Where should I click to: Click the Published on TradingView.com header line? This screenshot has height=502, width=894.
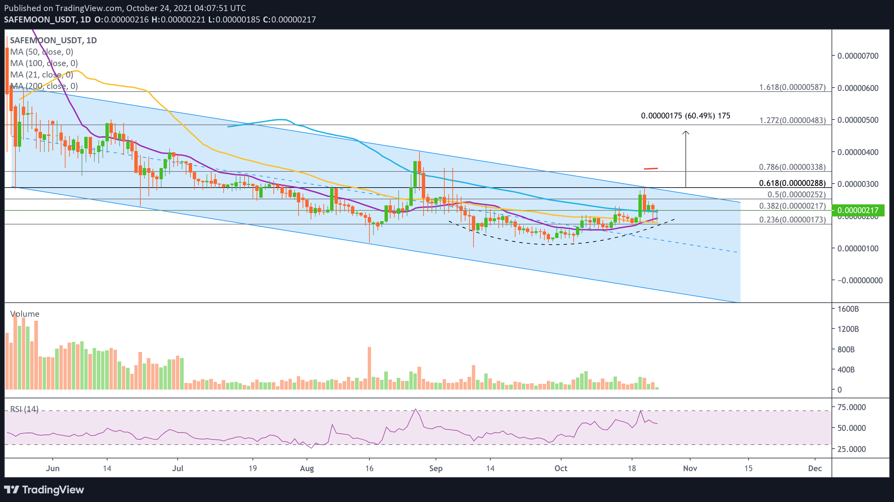pos(125,8)
